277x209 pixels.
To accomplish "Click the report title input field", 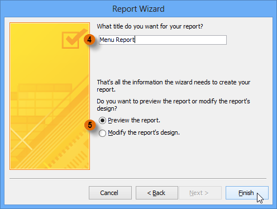I will (163, 40).
